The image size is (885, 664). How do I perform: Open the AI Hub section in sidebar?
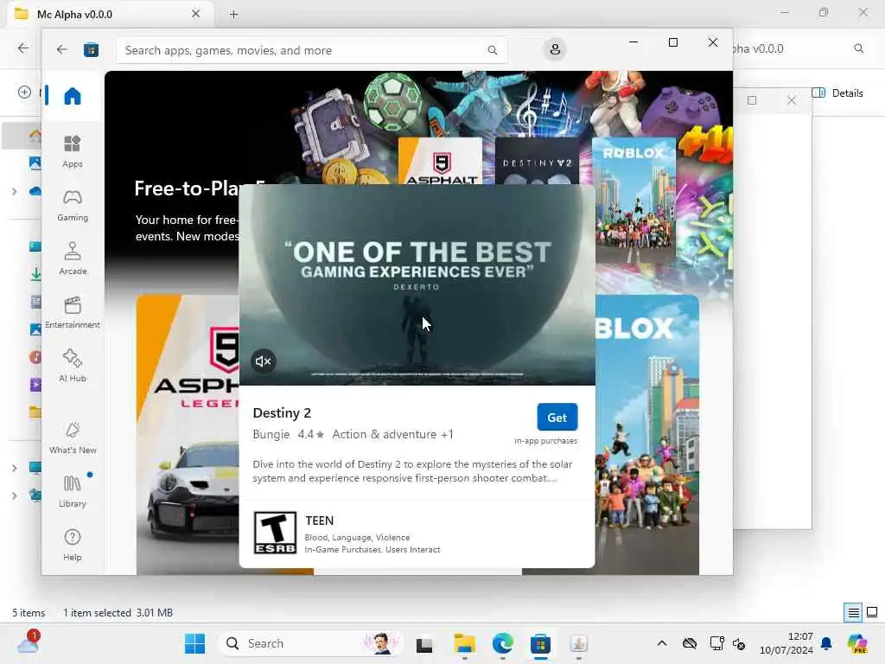(x=73, y=367)
